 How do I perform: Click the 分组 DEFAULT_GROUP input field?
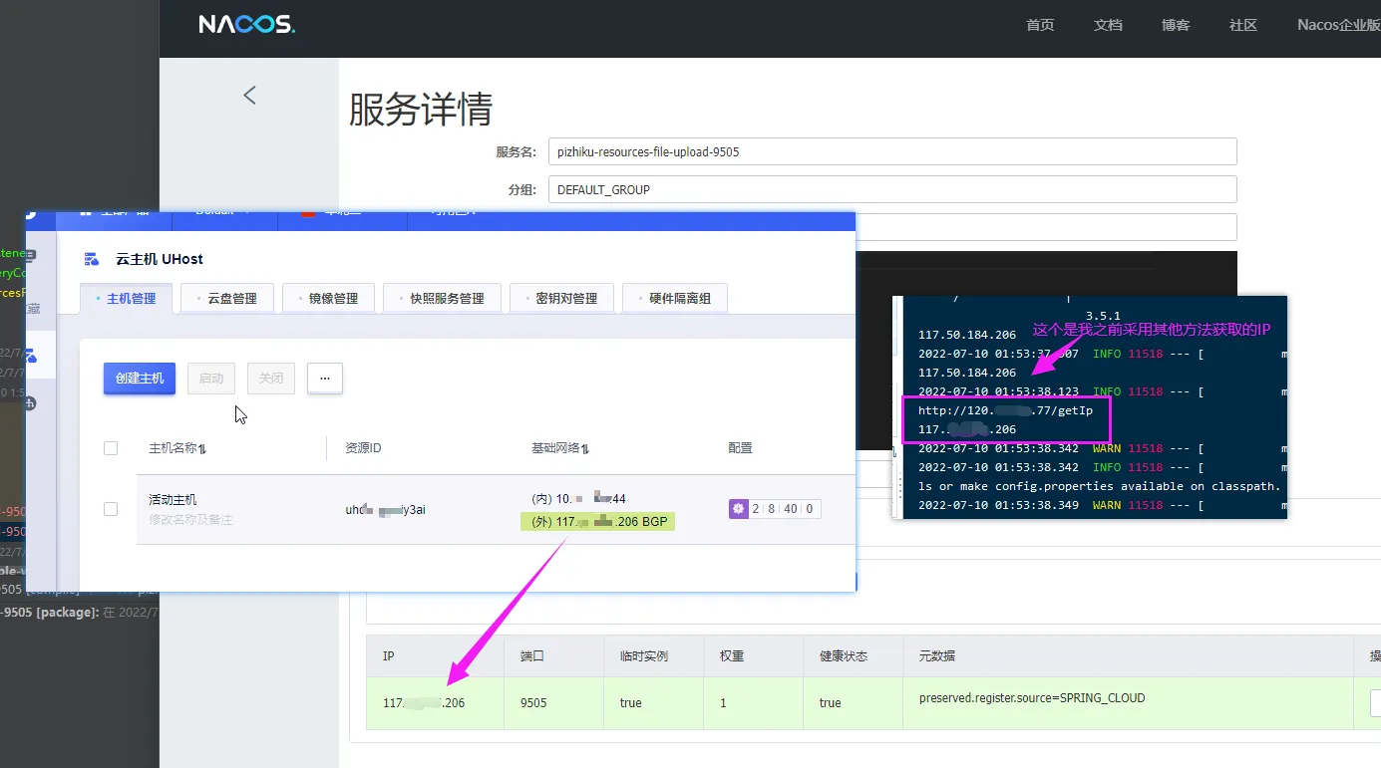[x=892, y=189]
